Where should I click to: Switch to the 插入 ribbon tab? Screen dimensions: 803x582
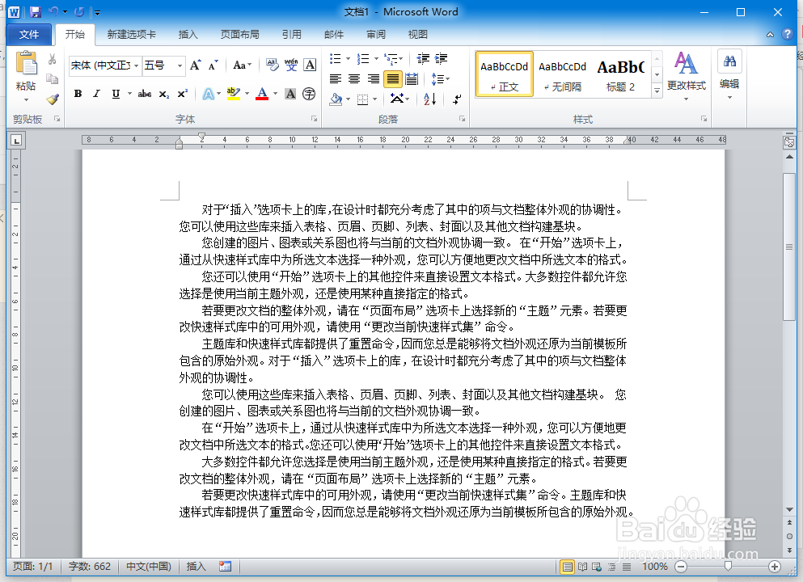(188, 34)
